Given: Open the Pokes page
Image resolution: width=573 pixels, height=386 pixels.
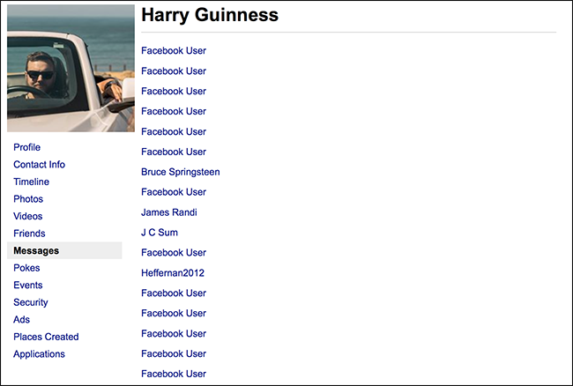Looking at the screenshot, I should 26,268.
